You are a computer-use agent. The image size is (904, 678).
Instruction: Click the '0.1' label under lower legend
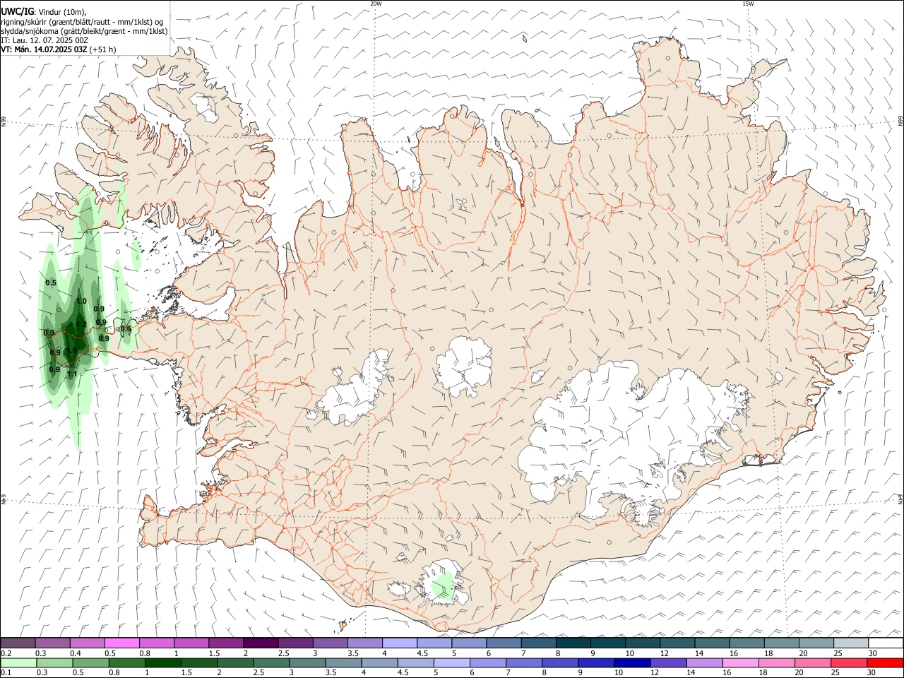6,673
